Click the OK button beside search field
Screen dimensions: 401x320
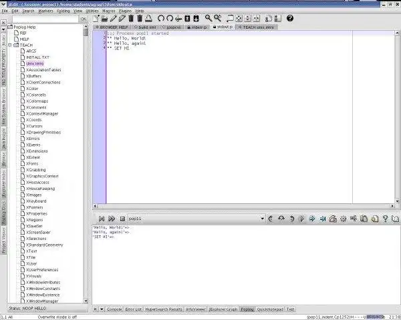pyautogui.click(x=84, y=19)
